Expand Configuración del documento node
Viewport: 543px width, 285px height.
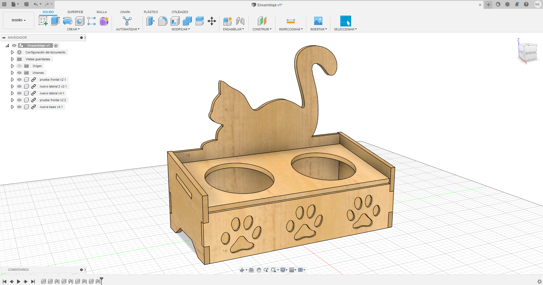coord(12,52)
